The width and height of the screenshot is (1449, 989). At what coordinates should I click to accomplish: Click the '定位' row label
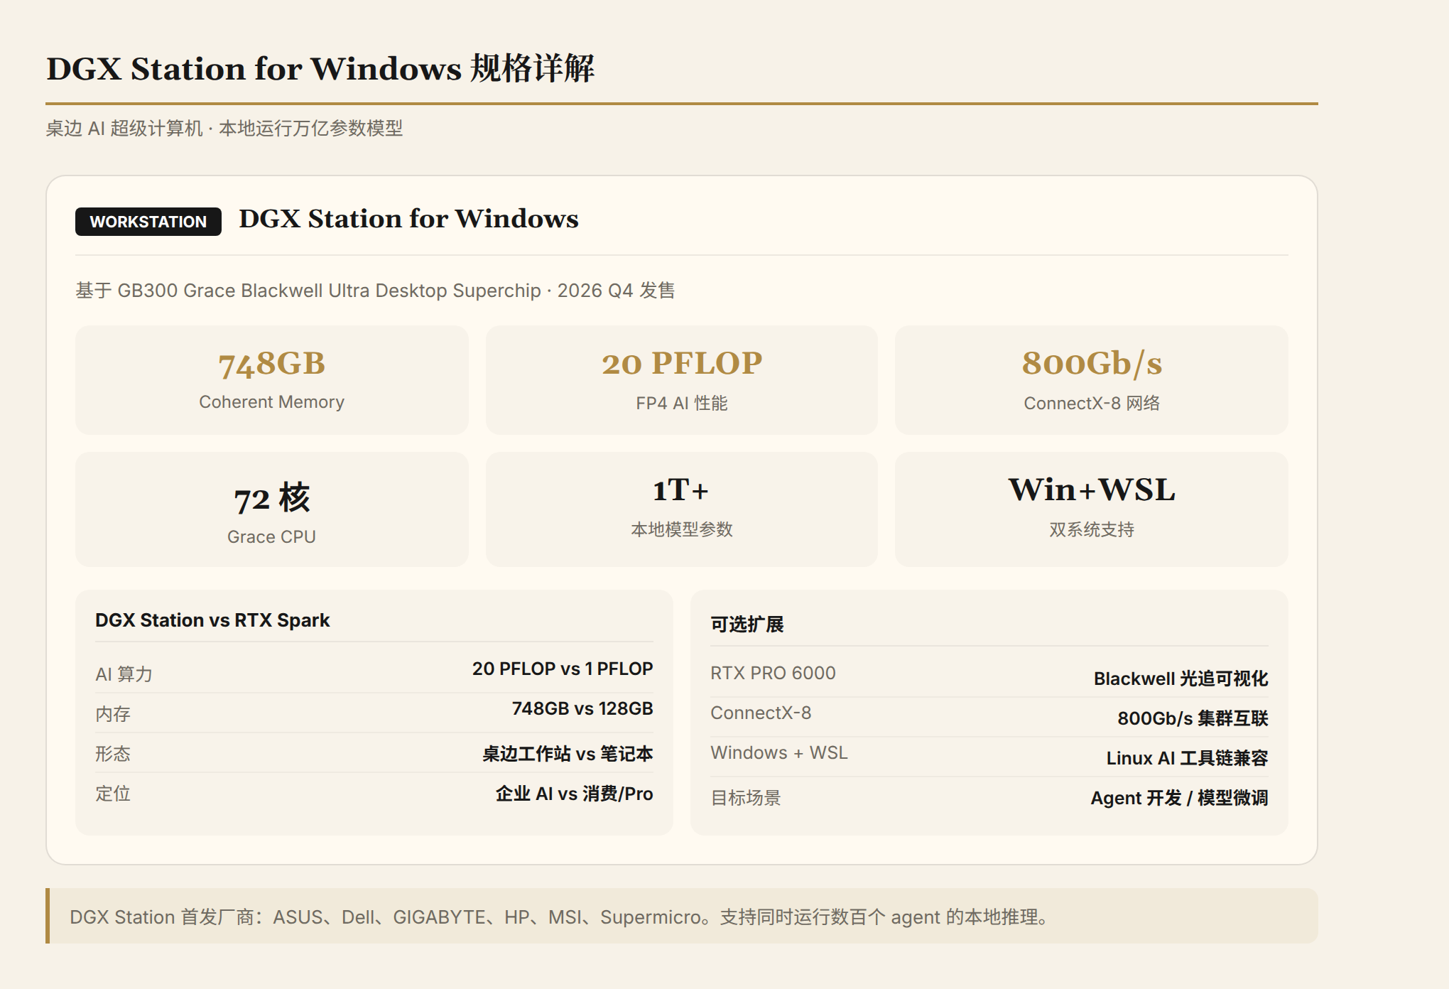(113, 793)
